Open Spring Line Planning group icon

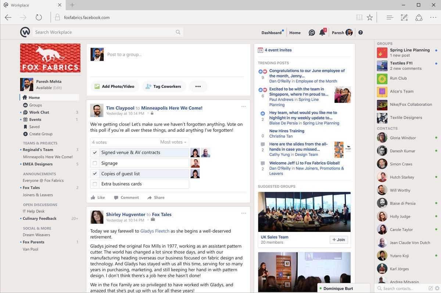(x=382, y=53)
